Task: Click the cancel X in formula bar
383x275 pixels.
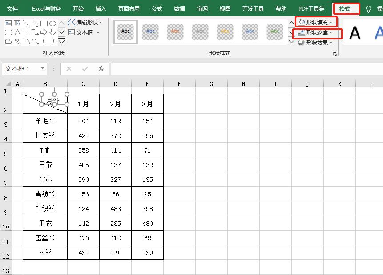Action: (x=69, y=69)
